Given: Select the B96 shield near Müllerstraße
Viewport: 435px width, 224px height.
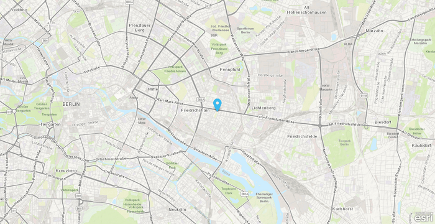Looking at the screenshot, I should pyautogui.click(x=45, y=41).
